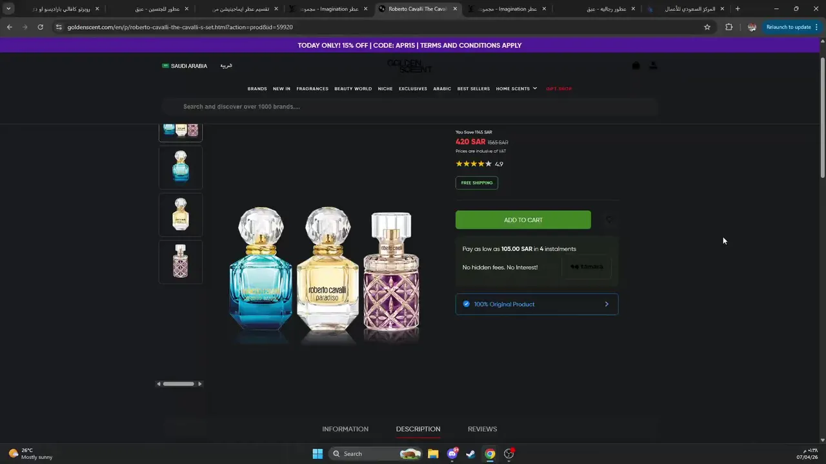Click the thumbnail strip horizontal scrollbar

[x=179, y=383]
